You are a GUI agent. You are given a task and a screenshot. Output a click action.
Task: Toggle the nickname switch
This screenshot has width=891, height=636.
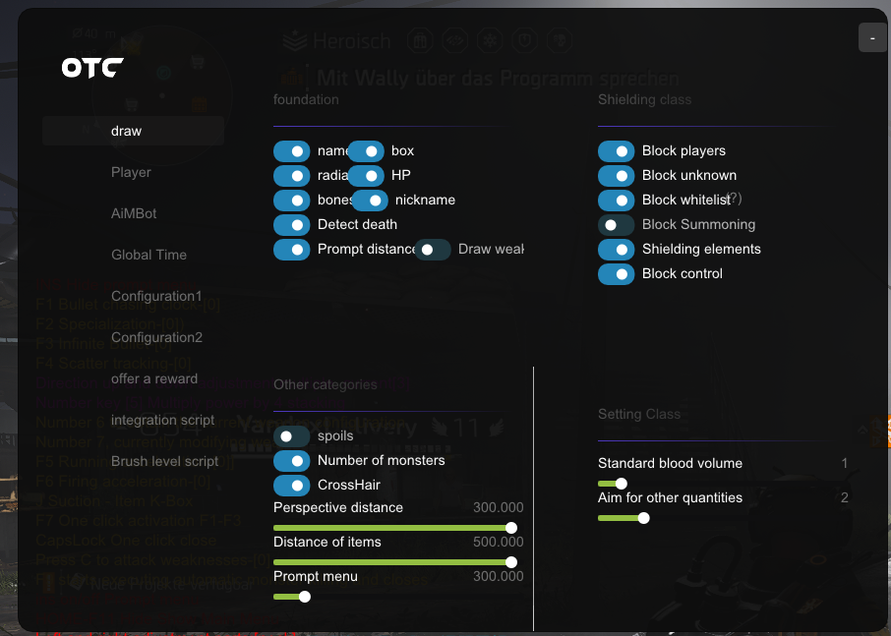(x=370, y=201)
